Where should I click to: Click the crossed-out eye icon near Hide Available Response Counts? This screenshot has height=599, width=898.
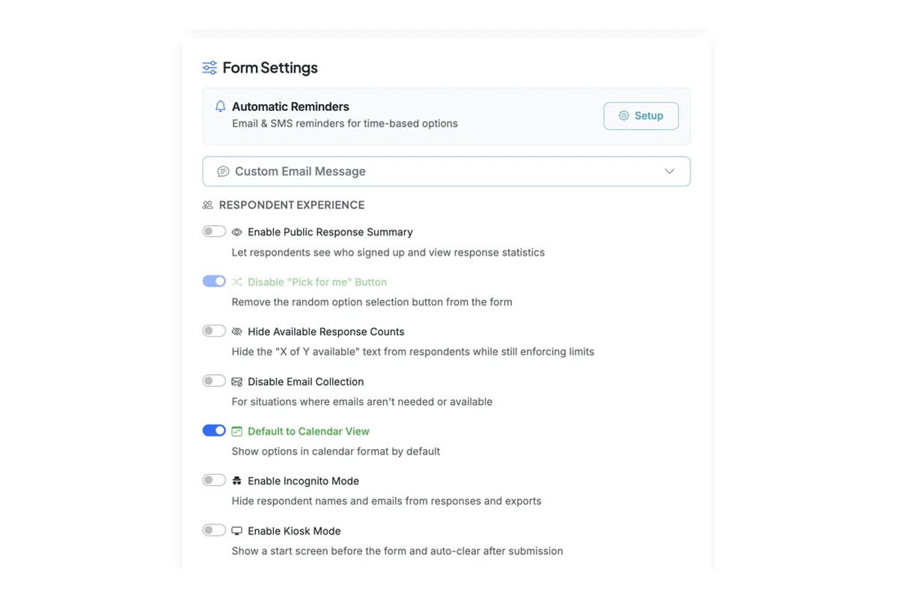[x=237, y=331]
